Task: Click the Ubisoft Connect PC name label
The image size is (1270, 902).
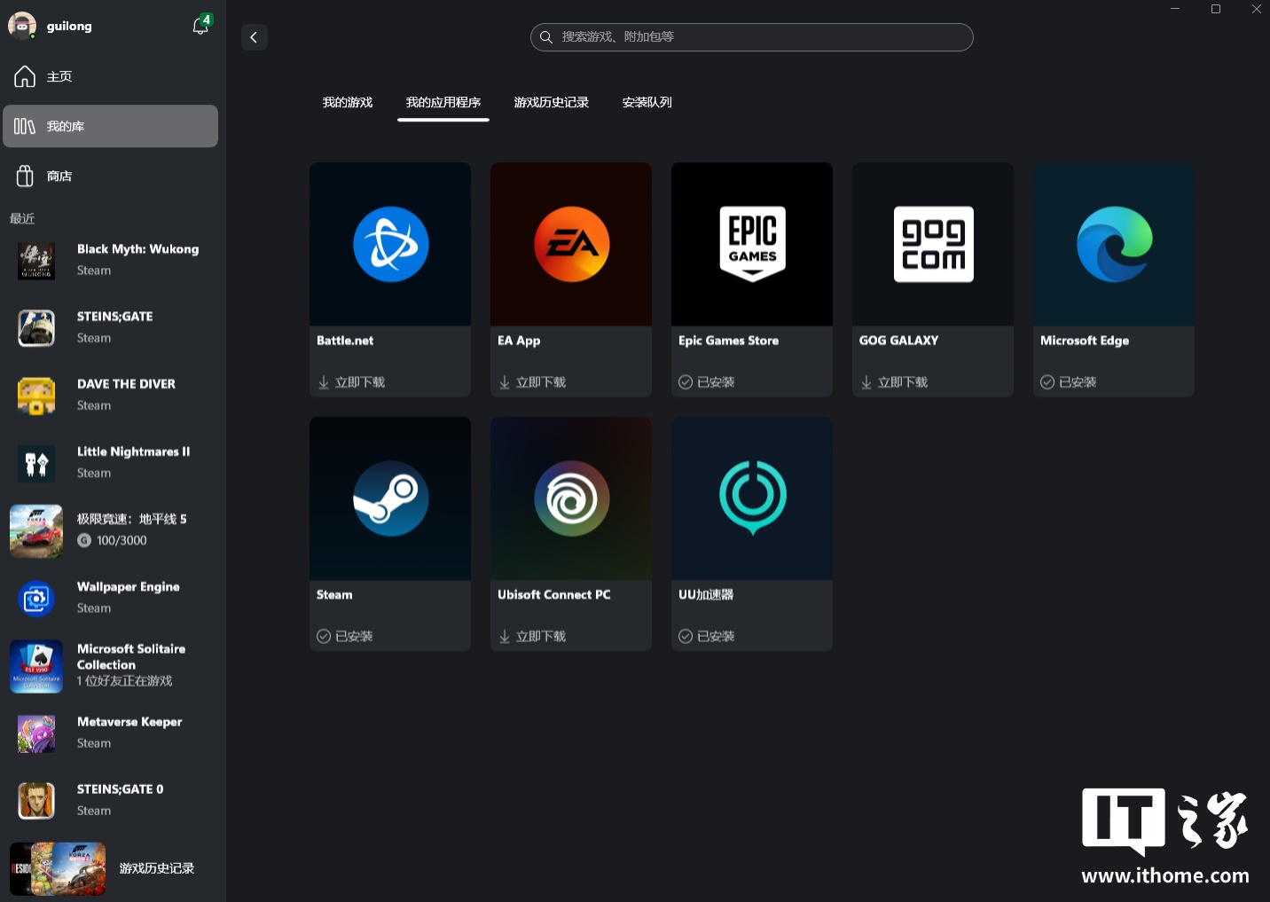Action: click(554, 594)
